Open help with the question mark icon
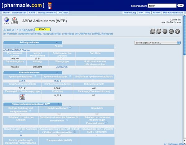This screenshot has width=186, height=145. [x=177, y=32]
